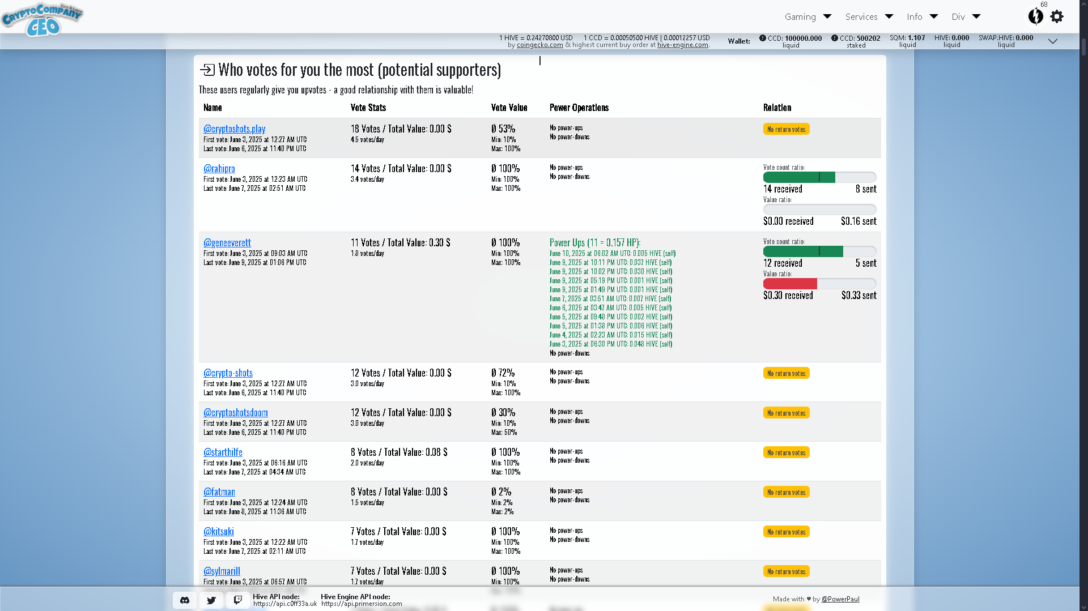Expand the wallet balances chevron
Image resolution: width=1088 pixels, height=611 pixels.
tap(1053, 41)
